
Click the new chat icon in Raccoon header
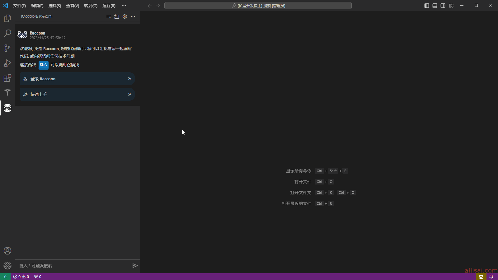(x=117, y=16)
